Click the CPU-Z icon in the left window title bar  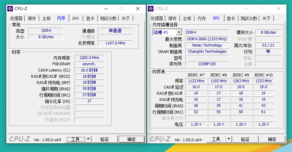[x=10, y=9]
